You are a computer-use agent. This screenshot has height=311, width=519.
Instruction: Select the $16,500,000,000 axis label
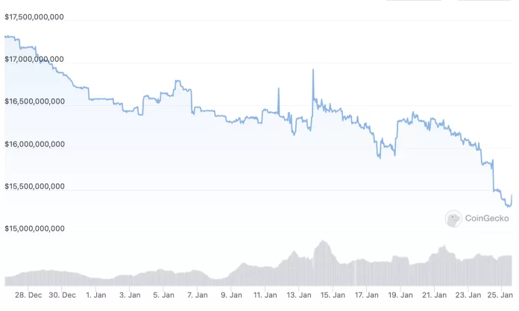[34, 101]
